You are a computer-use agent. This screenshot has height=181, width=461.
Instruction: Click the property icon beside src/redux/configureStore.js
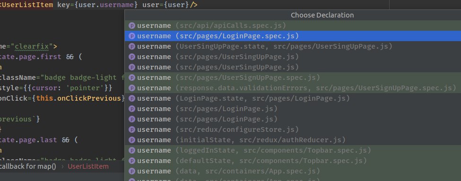(132, 130)
